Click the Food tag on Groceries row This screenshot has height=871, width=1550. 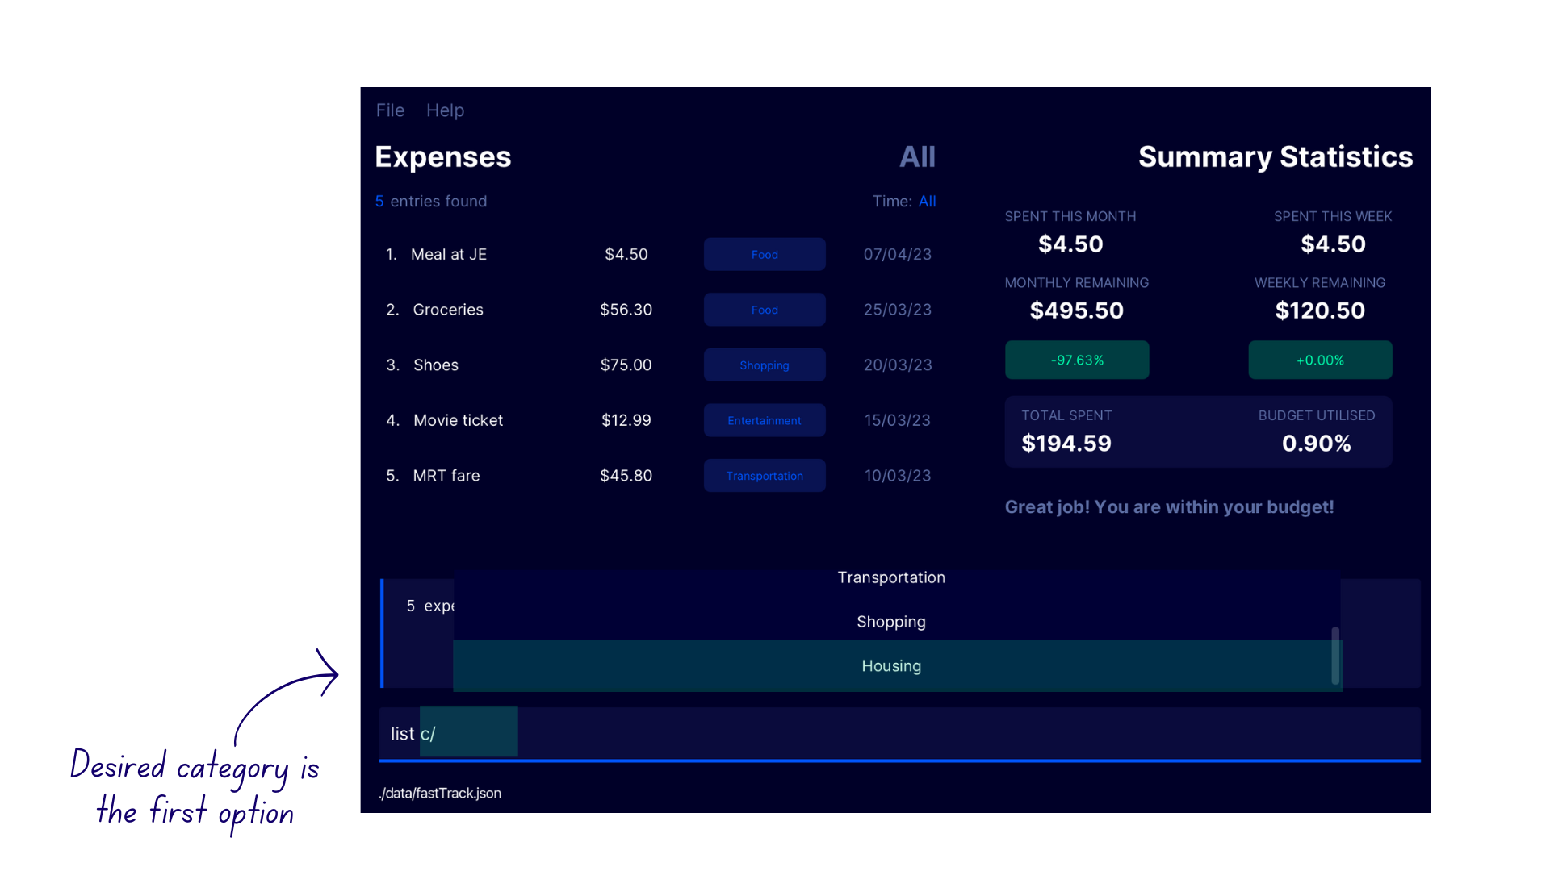(765, 310)
